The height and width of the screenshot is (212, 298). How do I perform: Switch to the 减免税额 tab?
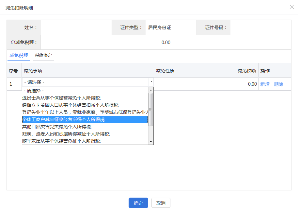(x=19, y=55)
